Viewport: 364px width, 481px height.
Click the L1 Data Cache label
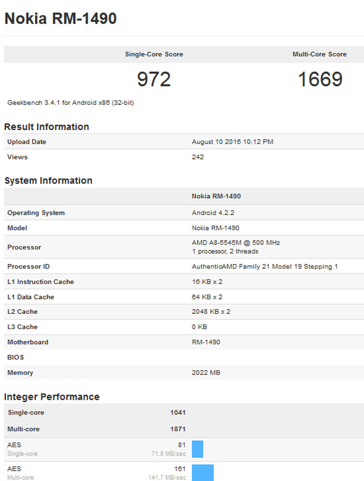[31, 297]
